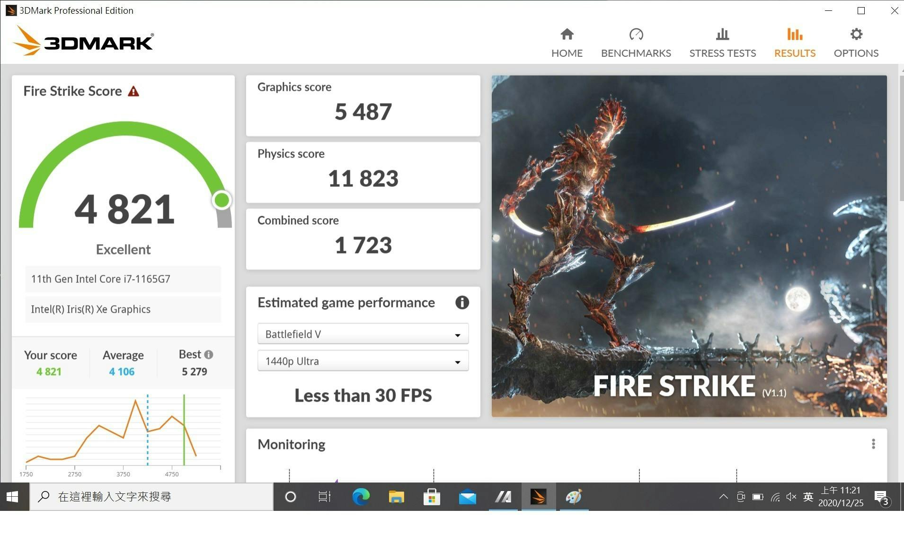Open the clock showing 2020/12/25
This screenshot has height=553, width=904.
point(841,497)
